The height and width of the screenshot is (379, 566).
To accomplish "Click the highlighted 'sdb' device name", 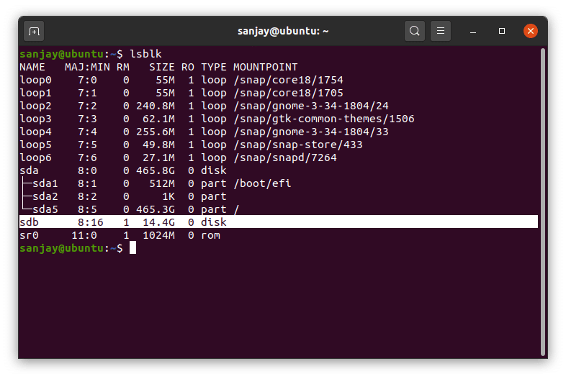I will 29,222.
